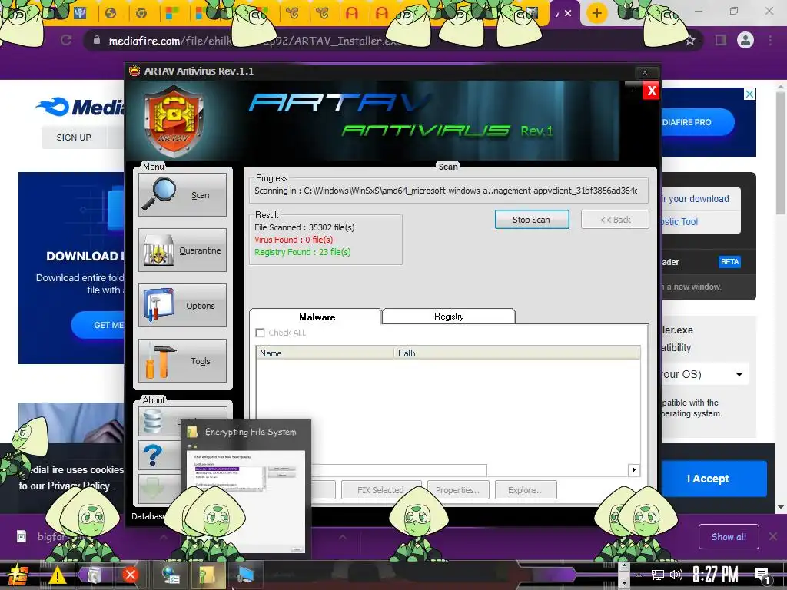Image resolution: width=787 pixels, height=590 pixels.
Task: Open the network icon in the system tray
Action: click(x=658, y=575)
